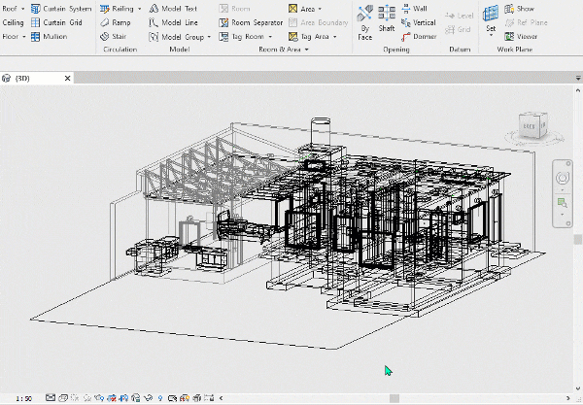
Task: Select the Vertical opening icon
Action: [x=406, y=22]
